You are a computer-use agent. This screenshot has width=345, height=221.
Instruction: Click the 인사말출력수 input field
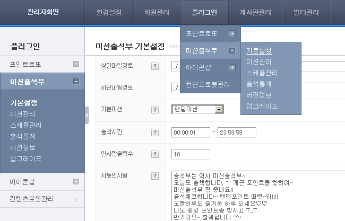191,154
